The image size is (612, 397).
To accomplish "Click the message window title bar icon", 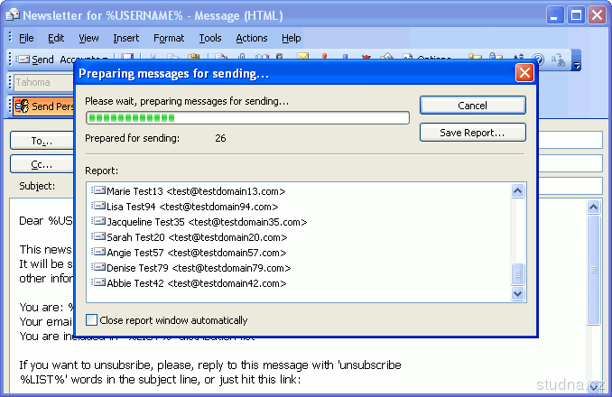I will [x=13, y=15].
